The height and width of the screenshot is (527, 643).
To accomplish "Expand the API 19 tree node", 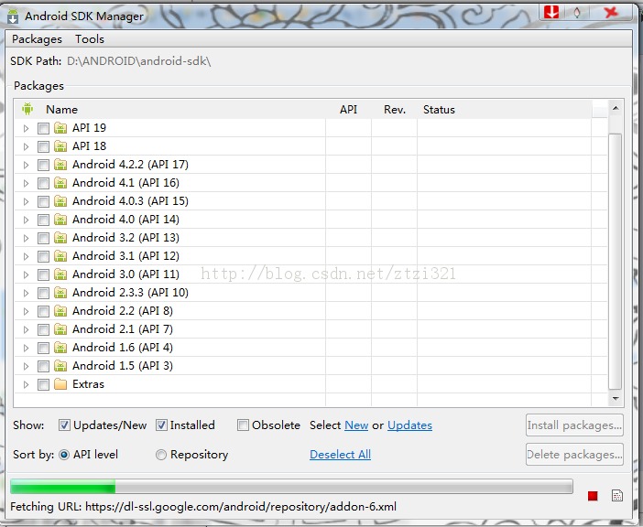I will coord(26,129).
